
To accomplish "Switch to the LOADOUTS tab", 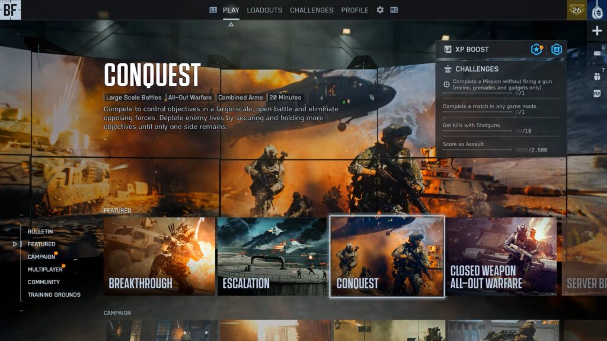I will pyautogui.click(x=264, y=10).
